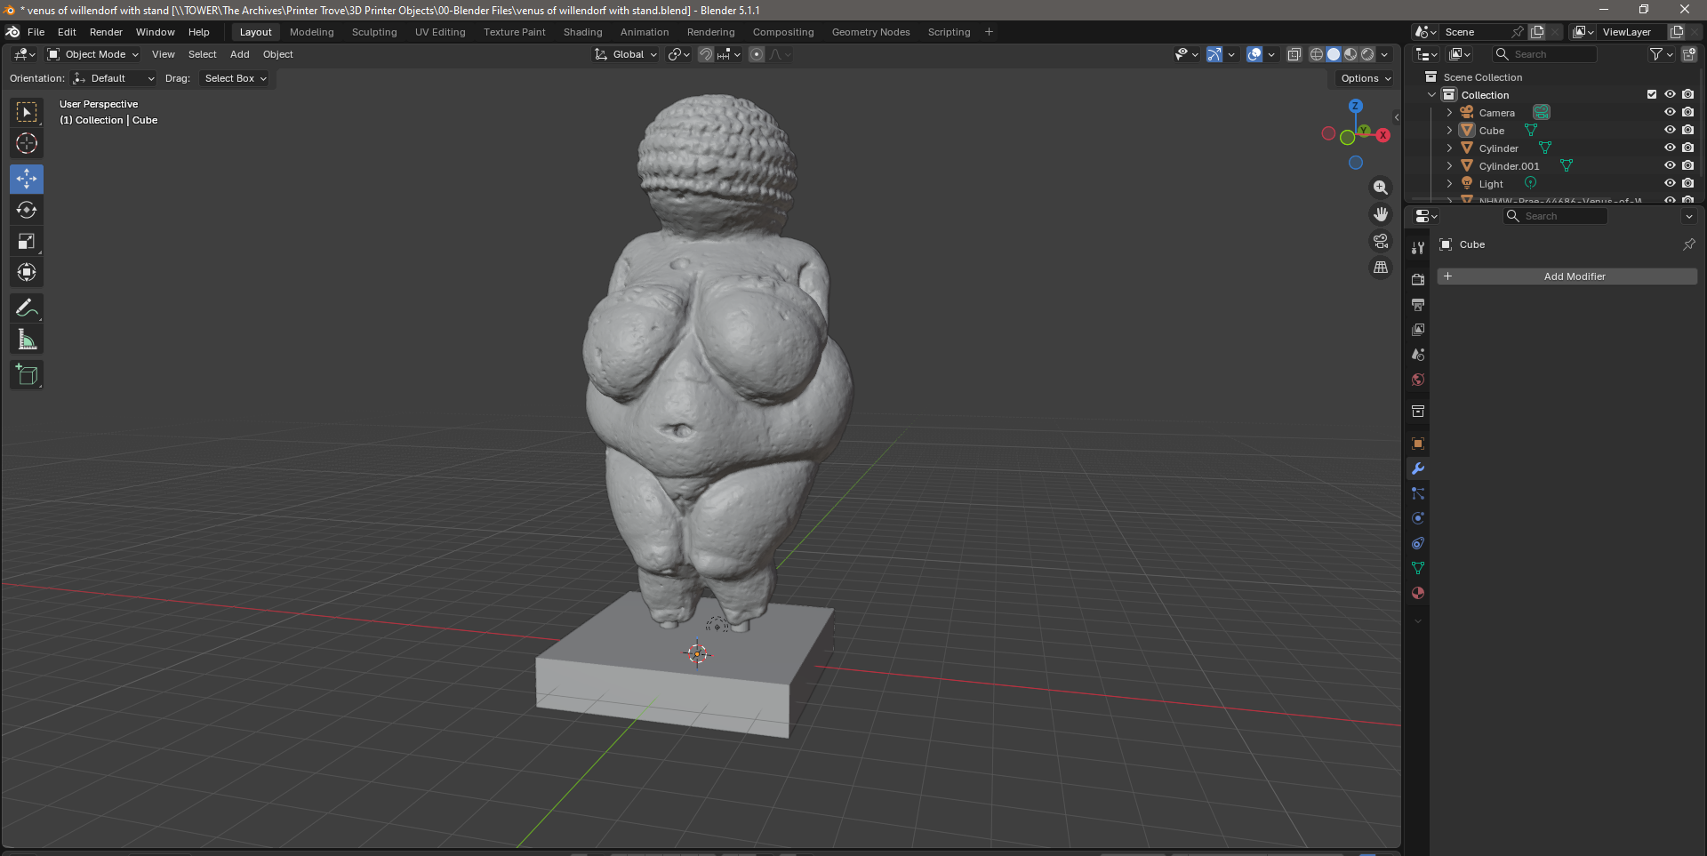Open the Modifiers properties tab
The width and height of the screenshot is (1707, 856).
pyautogui.click(x=1418, y=468)
